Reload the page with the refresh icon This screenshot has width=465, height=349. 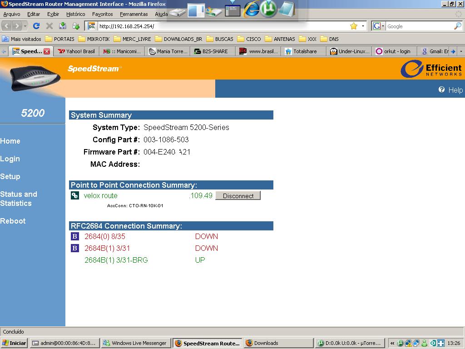(x=36, y=26)
